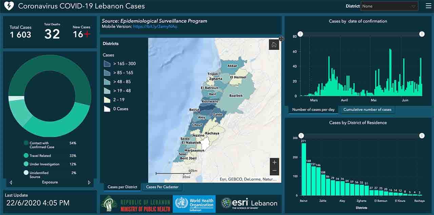Grab the left date range slider handle

pyautogui.click(x=300, y=34)
